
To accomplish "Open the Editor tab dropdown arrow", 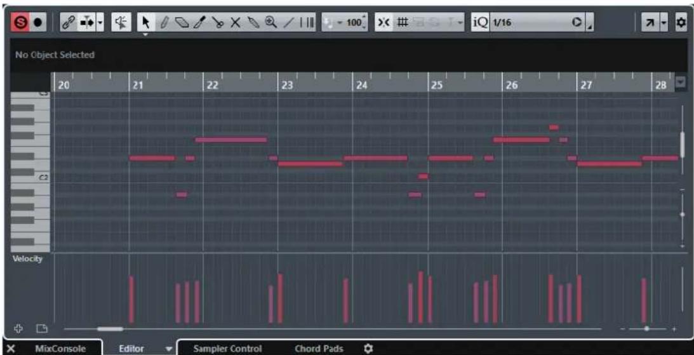I will tap(169, 349).
